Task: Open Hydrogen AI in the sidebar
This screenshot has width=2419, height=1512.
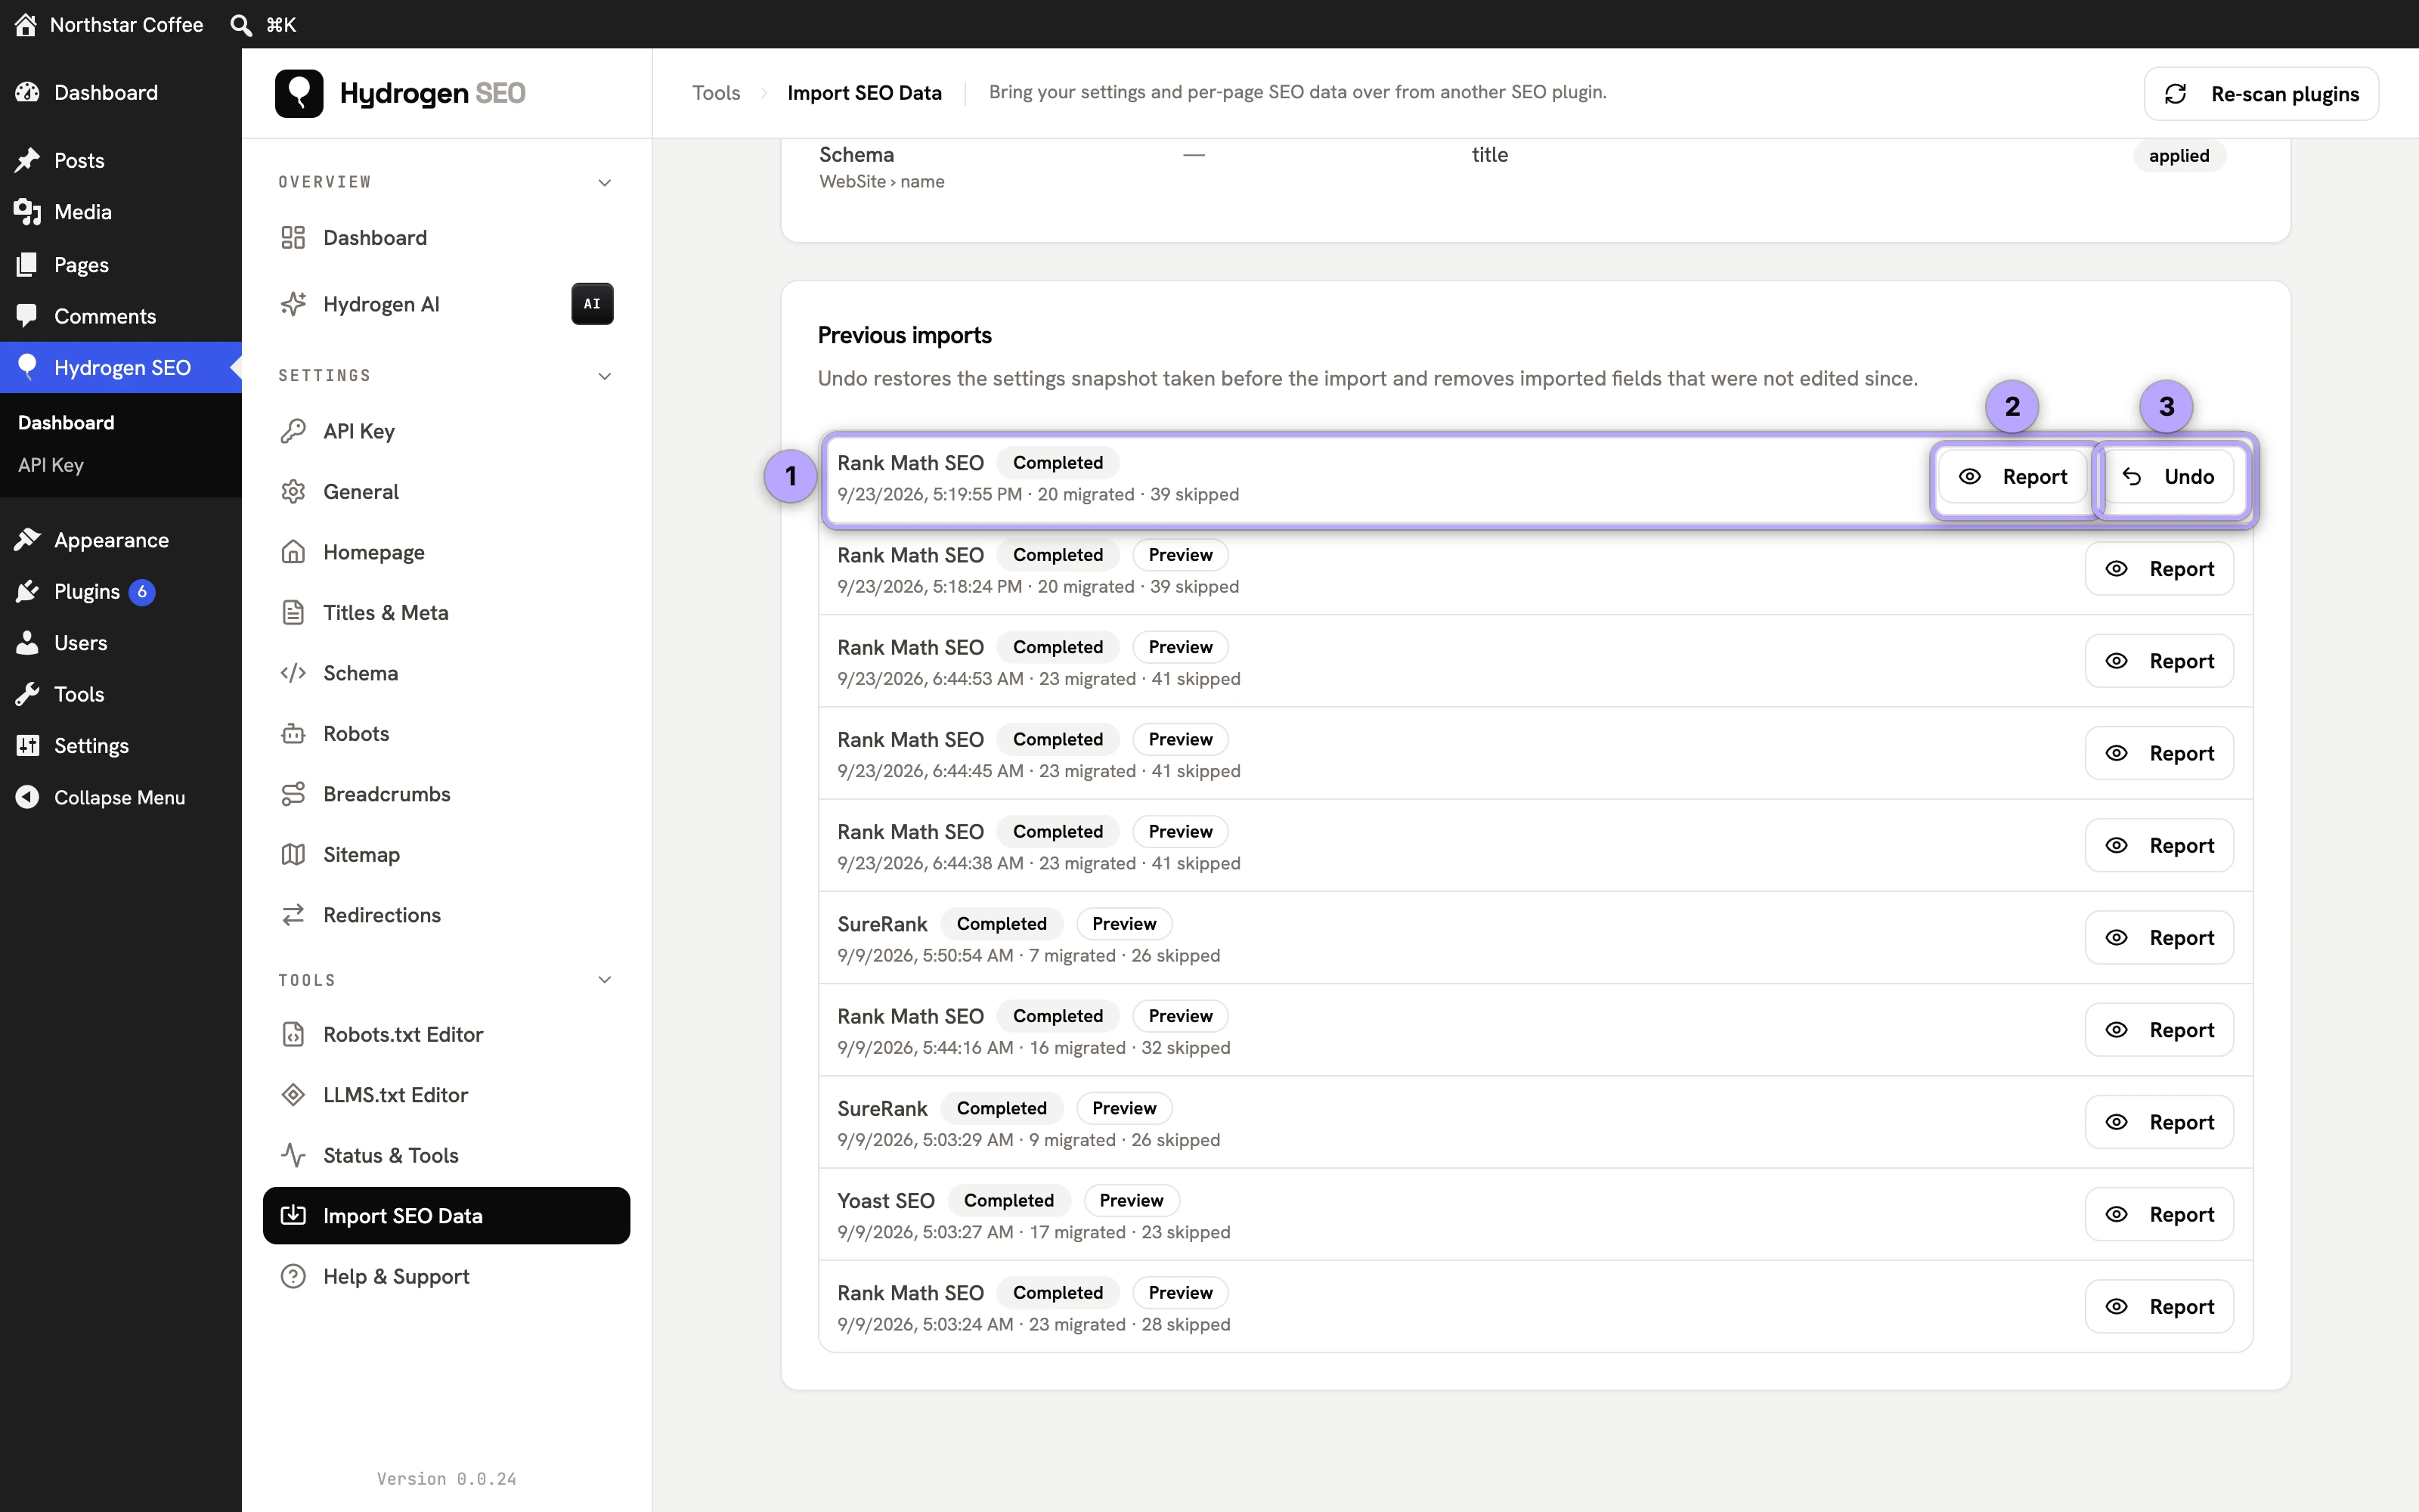Action: (447, 304)
